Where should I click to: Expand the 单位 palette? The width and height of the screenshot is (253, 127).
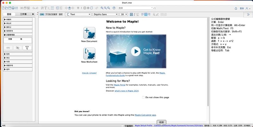pos(18,58)
